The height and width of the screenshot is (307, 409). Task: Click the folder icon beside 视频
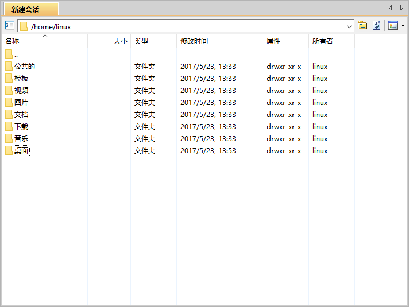[9, 90]
